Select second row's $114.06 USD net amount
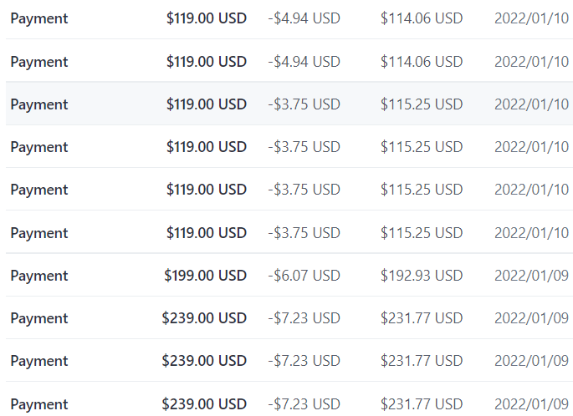This screenshot has height=416, width=573. [422, 62]
